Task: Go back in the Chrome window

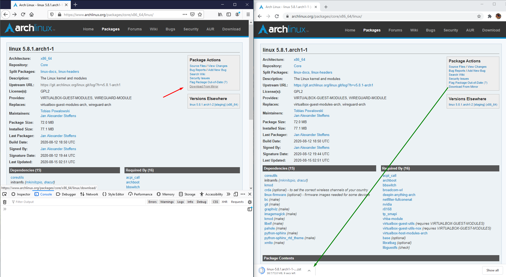Action: click(260, 16)
